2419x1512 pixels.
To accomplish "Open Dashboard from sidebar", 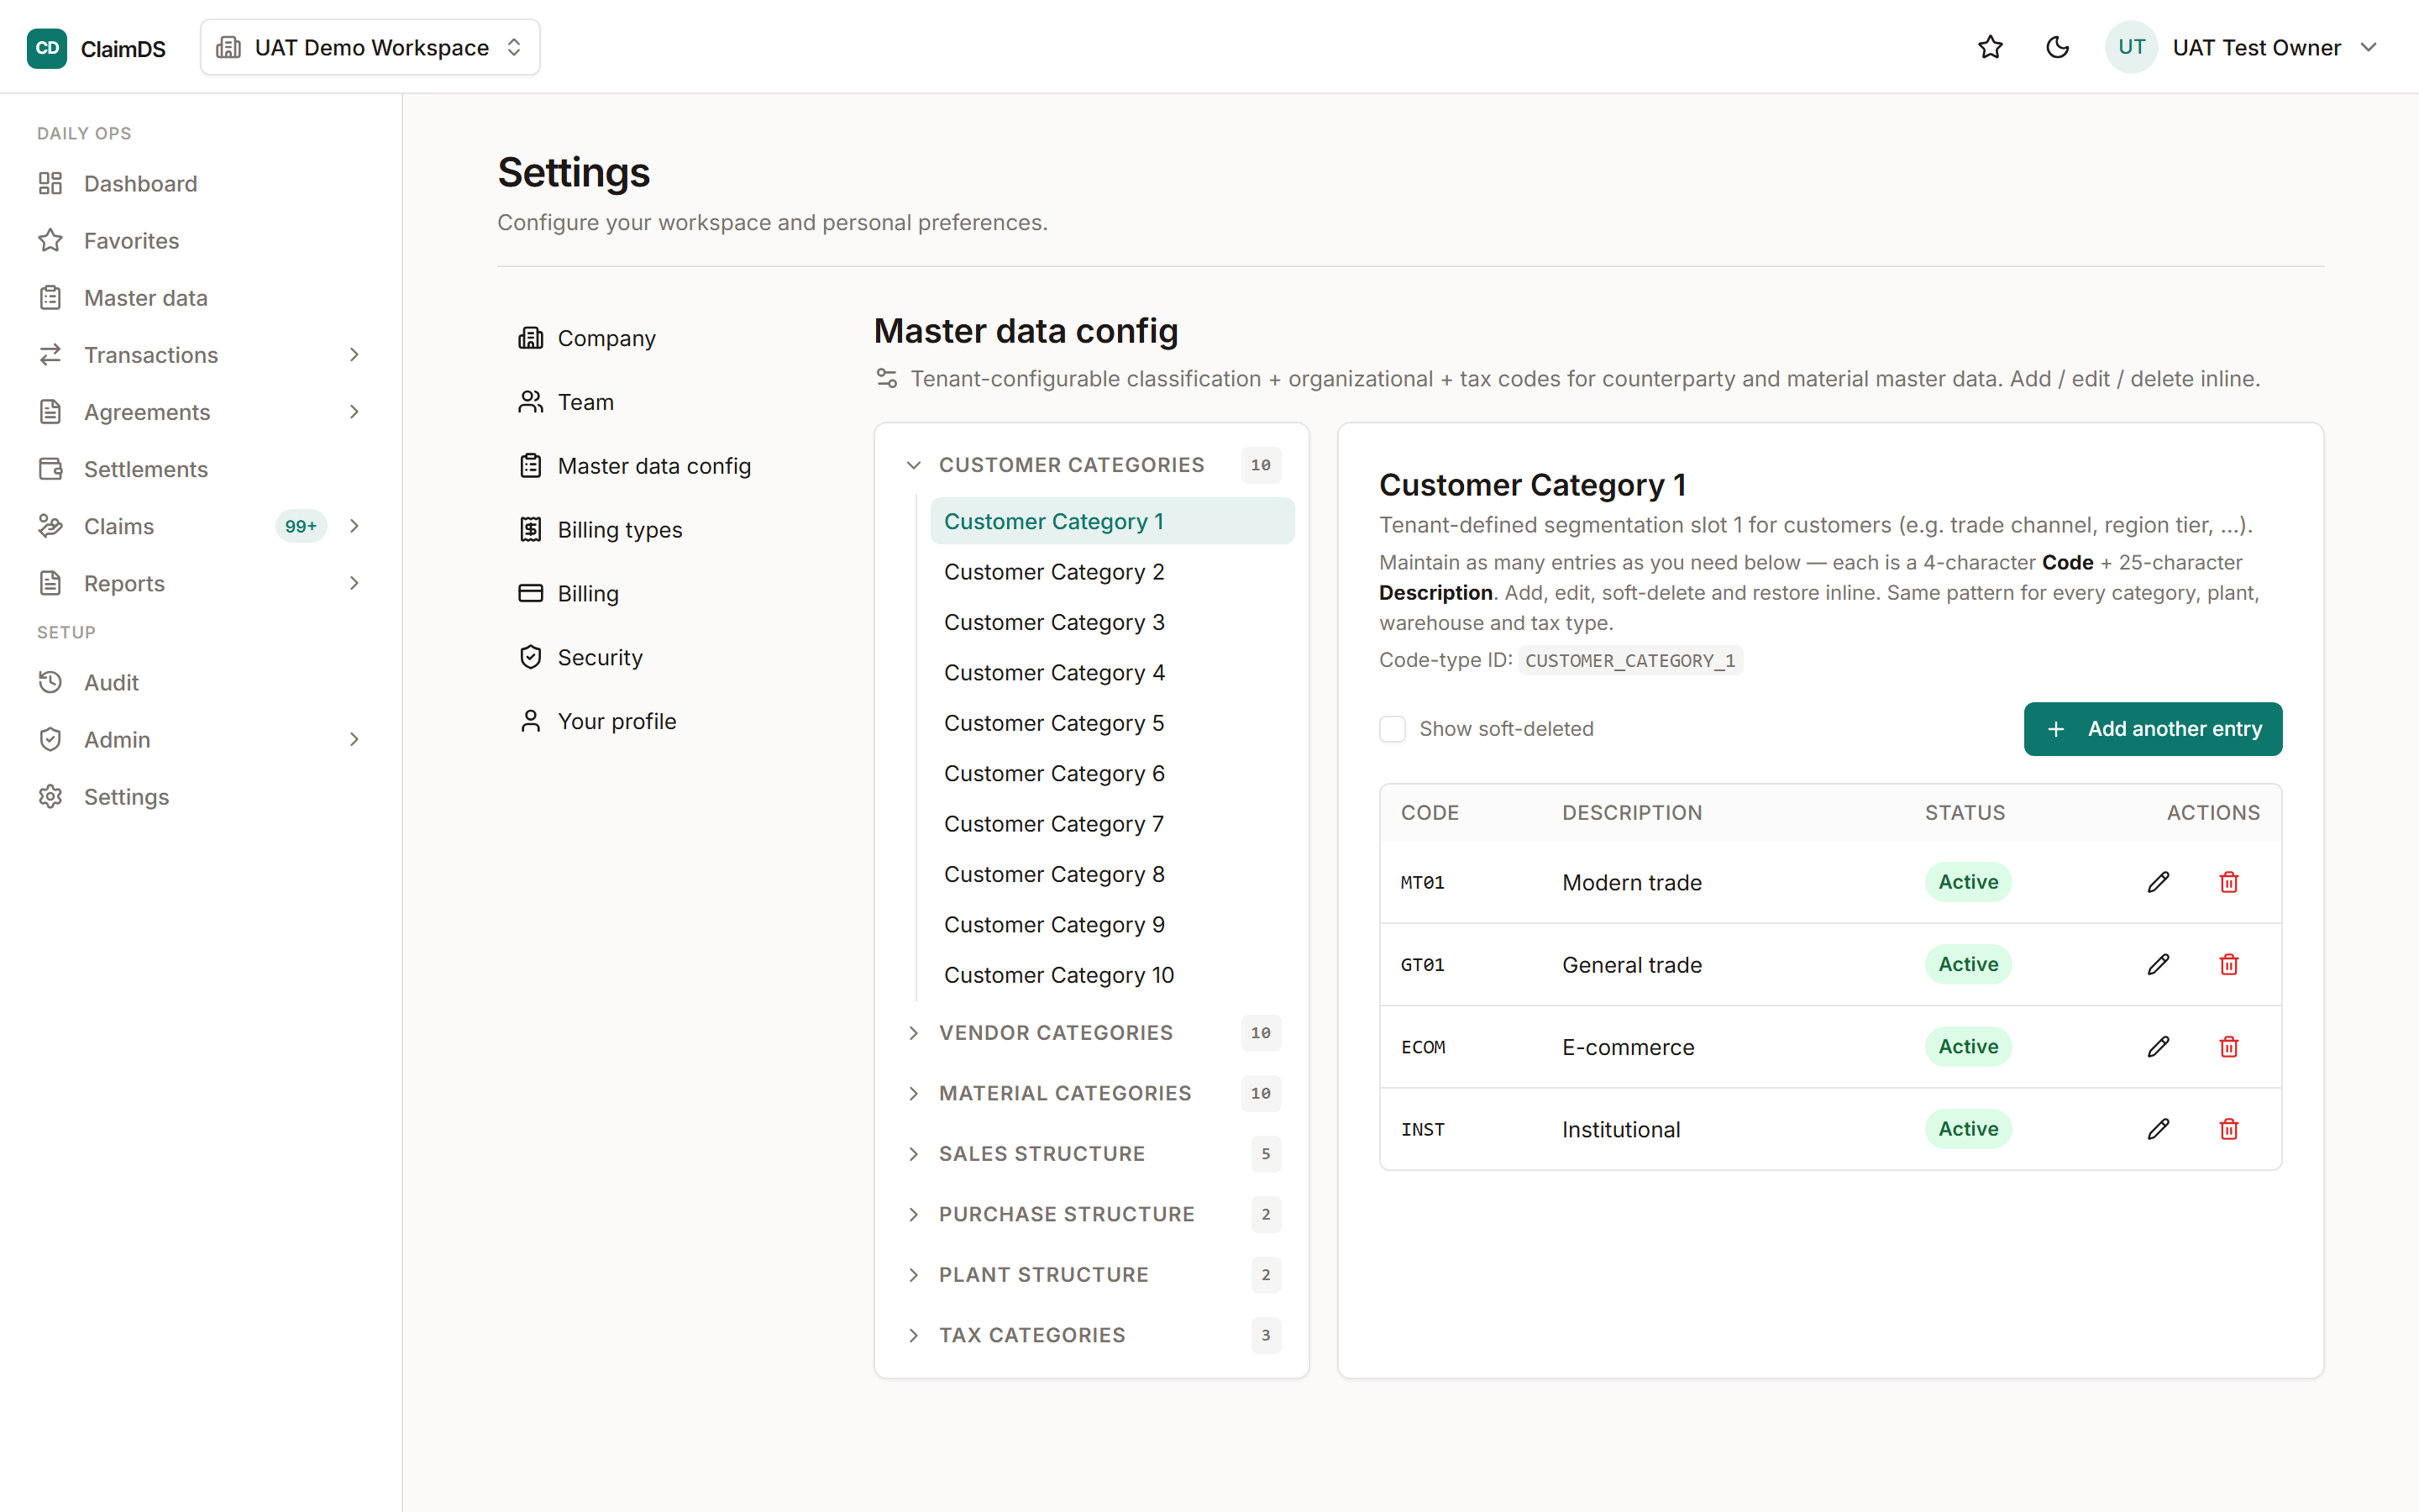I will 200,184.
